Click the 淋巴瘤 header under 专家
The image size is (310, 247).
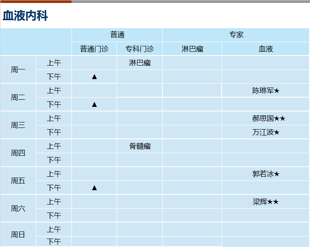192,49
